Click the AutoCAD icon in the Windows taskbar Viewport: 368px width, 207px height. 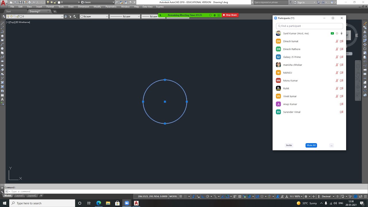coord(136,203)
